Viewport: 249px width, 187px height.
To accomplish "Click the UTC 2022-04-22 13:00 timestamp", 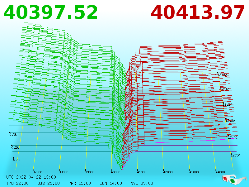I will 31,177.
